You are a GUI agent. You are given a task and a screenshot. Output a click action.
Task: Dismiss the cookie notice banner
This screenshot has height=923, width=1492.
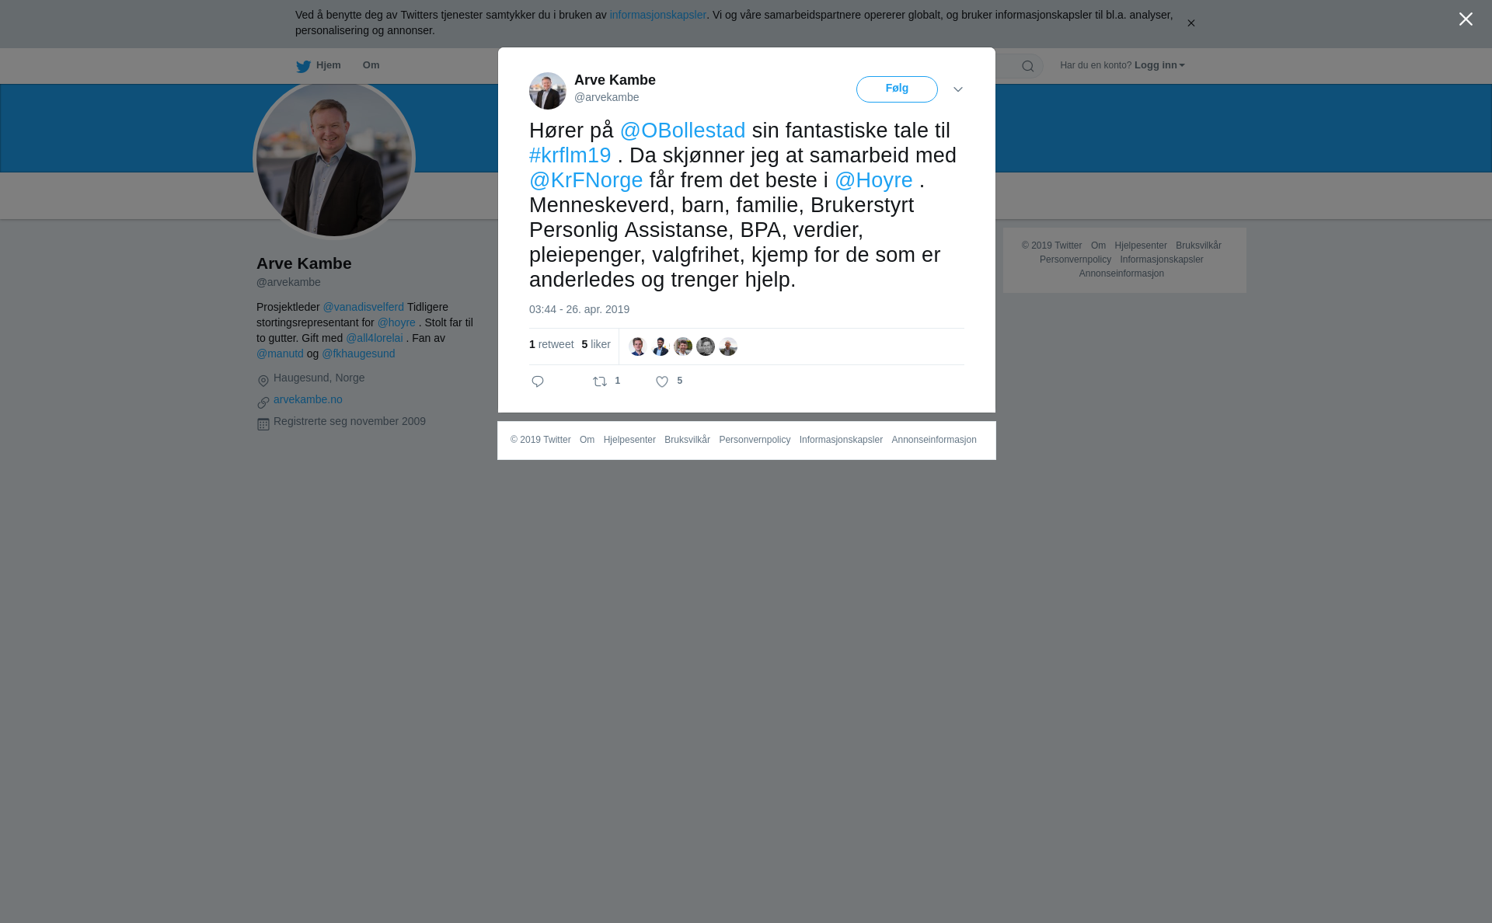1190,23
